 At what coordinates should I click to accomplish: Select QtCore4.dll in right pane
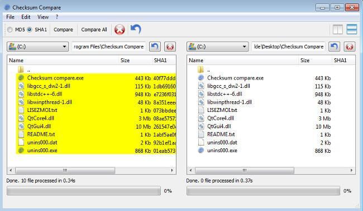pyautogui.click(x=221, y=118)
